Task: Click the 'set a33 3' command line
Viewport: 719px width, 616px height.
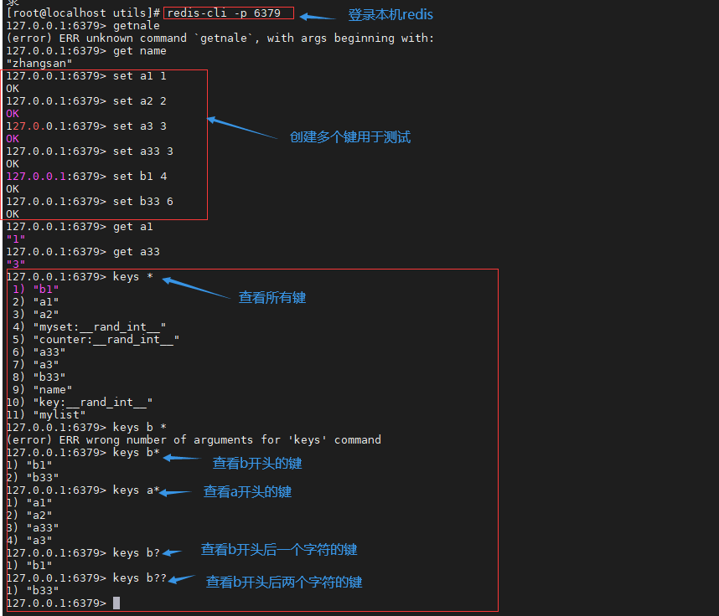Action: point(90,151)
